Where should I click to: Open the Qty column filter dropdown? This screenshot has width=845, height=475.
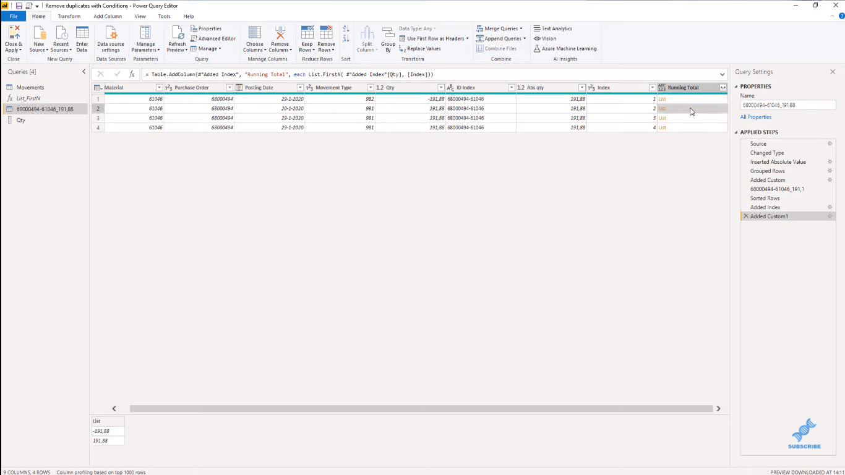pyautogui.click(x=441, y=88)
